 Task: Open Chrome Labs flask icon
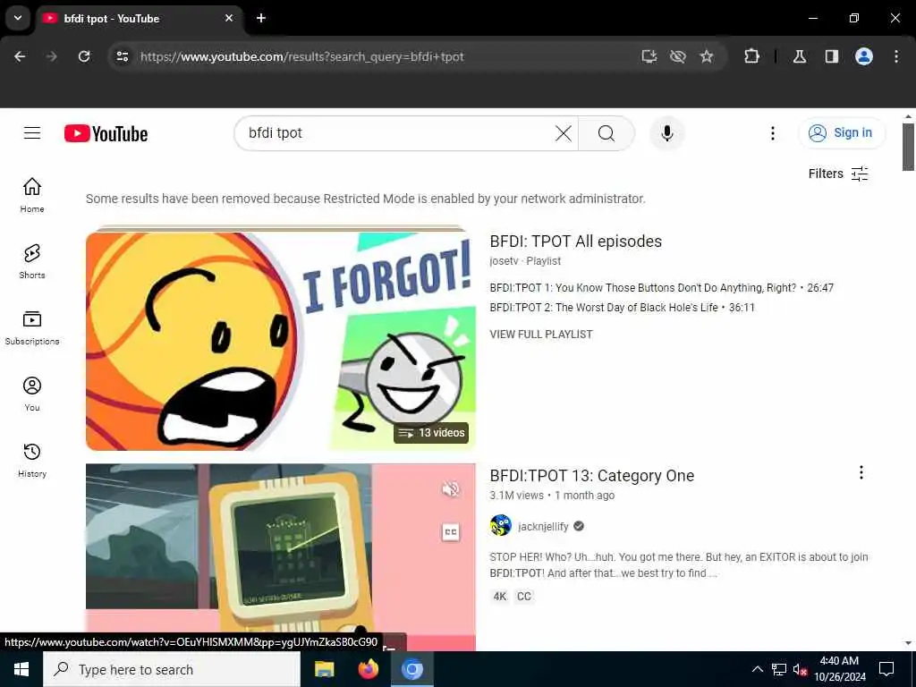coord(799,56)
